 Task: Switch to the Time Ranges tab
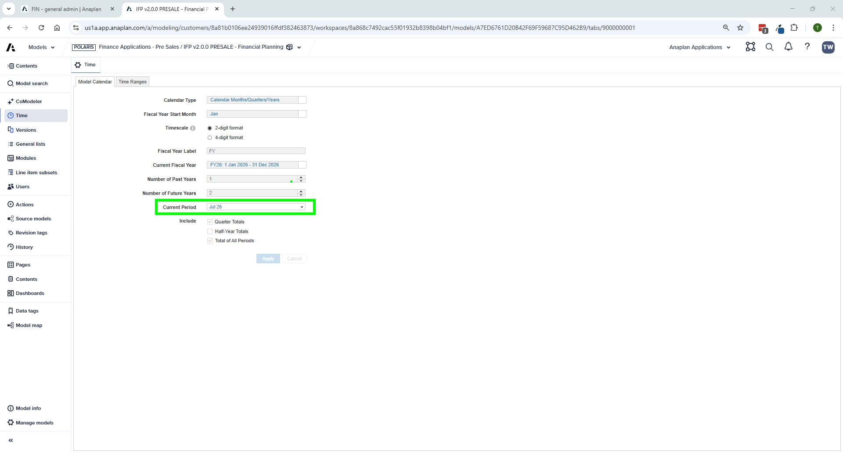point(132,81)
